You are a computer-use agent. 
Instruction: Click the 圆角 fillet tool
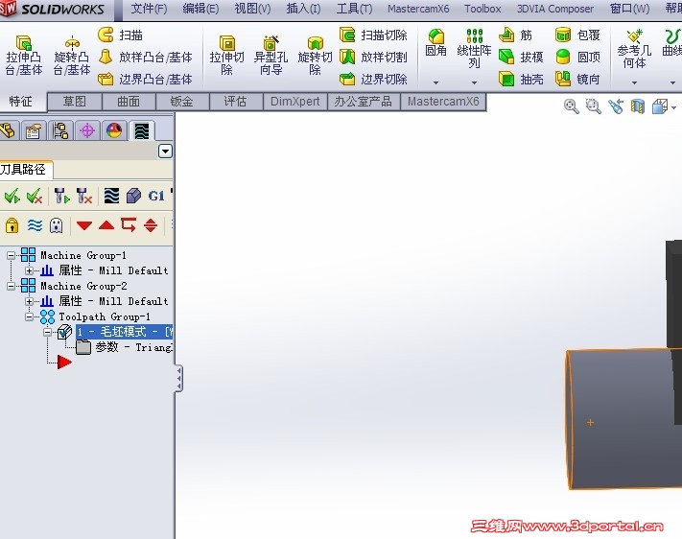pyautogui.click(x=435, y=42)
